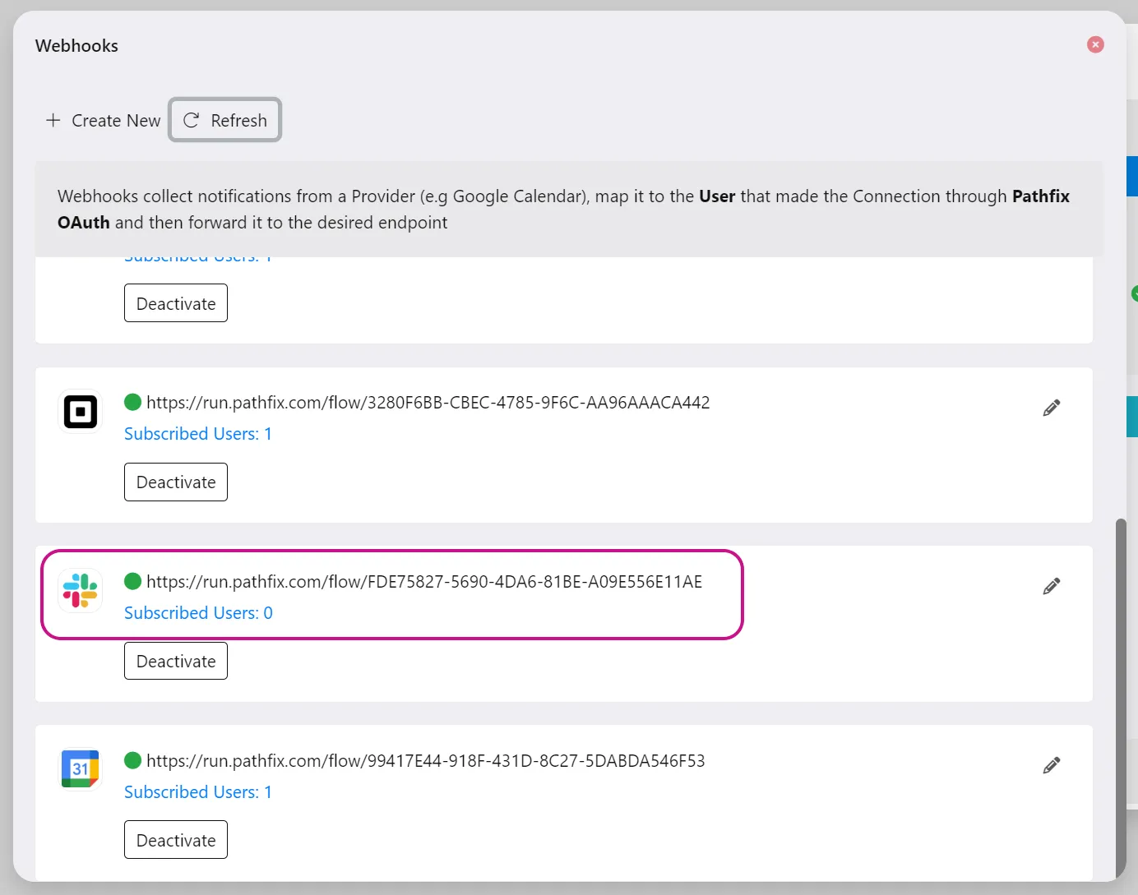Click the Slack provider logo icon
This screenshot has height=895, width=1138.
[x=81, y=590]
